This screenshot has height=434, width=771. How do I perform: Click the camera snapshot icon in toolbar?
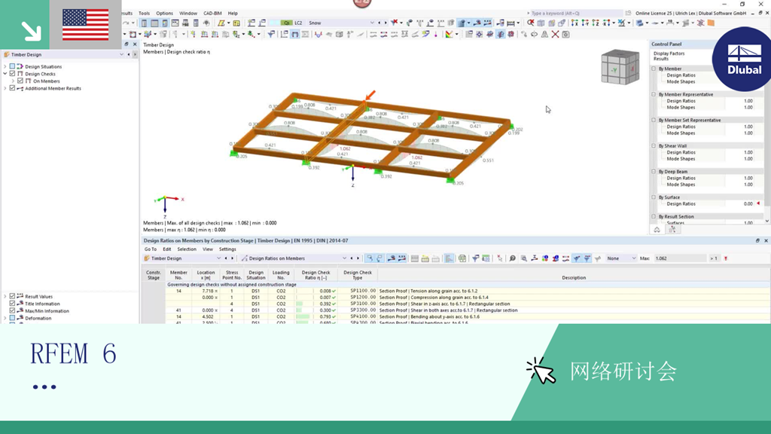(x=566, y=35)
